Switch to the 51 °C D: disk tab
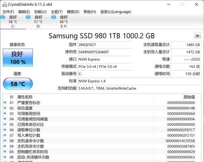Screen dimensions: 204x162 39,21
